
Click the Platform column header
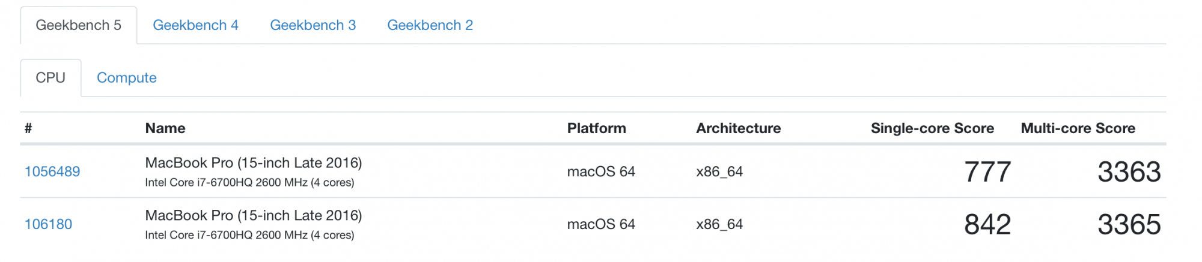[597, 128]
